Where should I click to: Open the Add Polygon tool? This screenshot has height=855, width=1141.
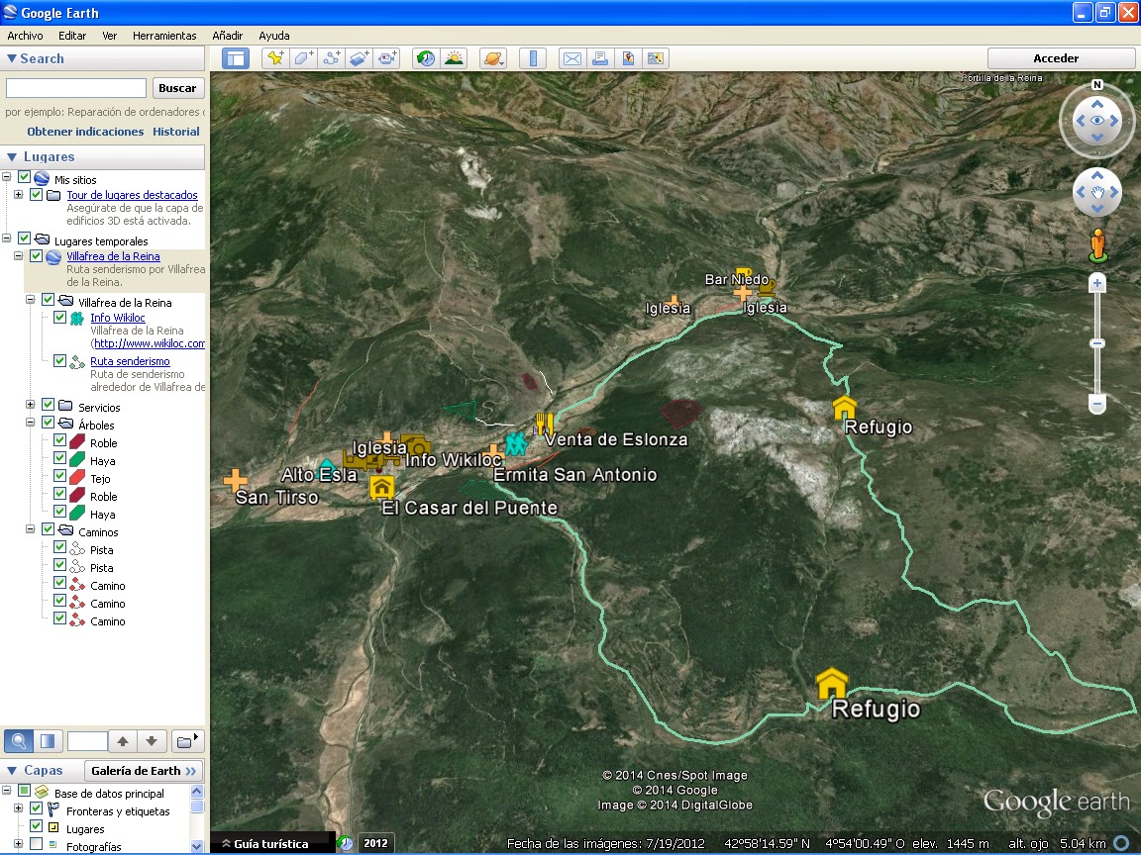click(303, 58)
